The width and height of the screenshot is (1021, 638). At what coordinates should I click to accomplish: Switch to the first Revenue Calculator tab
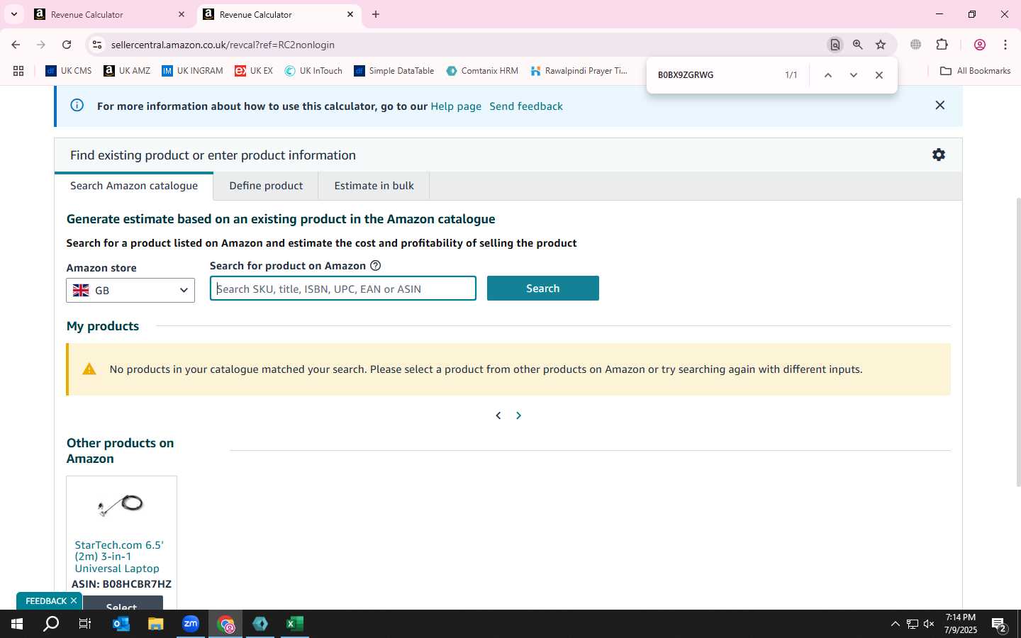(110, 14)
